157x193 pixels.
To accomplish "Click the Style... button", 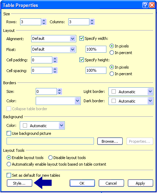I will coord(19,183).
